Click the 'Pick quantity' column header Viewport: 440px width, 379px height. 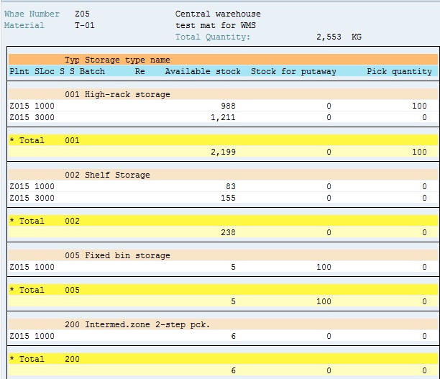click(399, 71)
